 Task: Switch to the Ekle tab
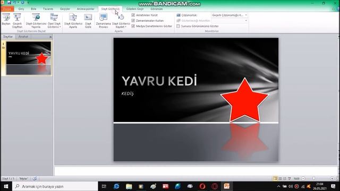coord(33,9)
